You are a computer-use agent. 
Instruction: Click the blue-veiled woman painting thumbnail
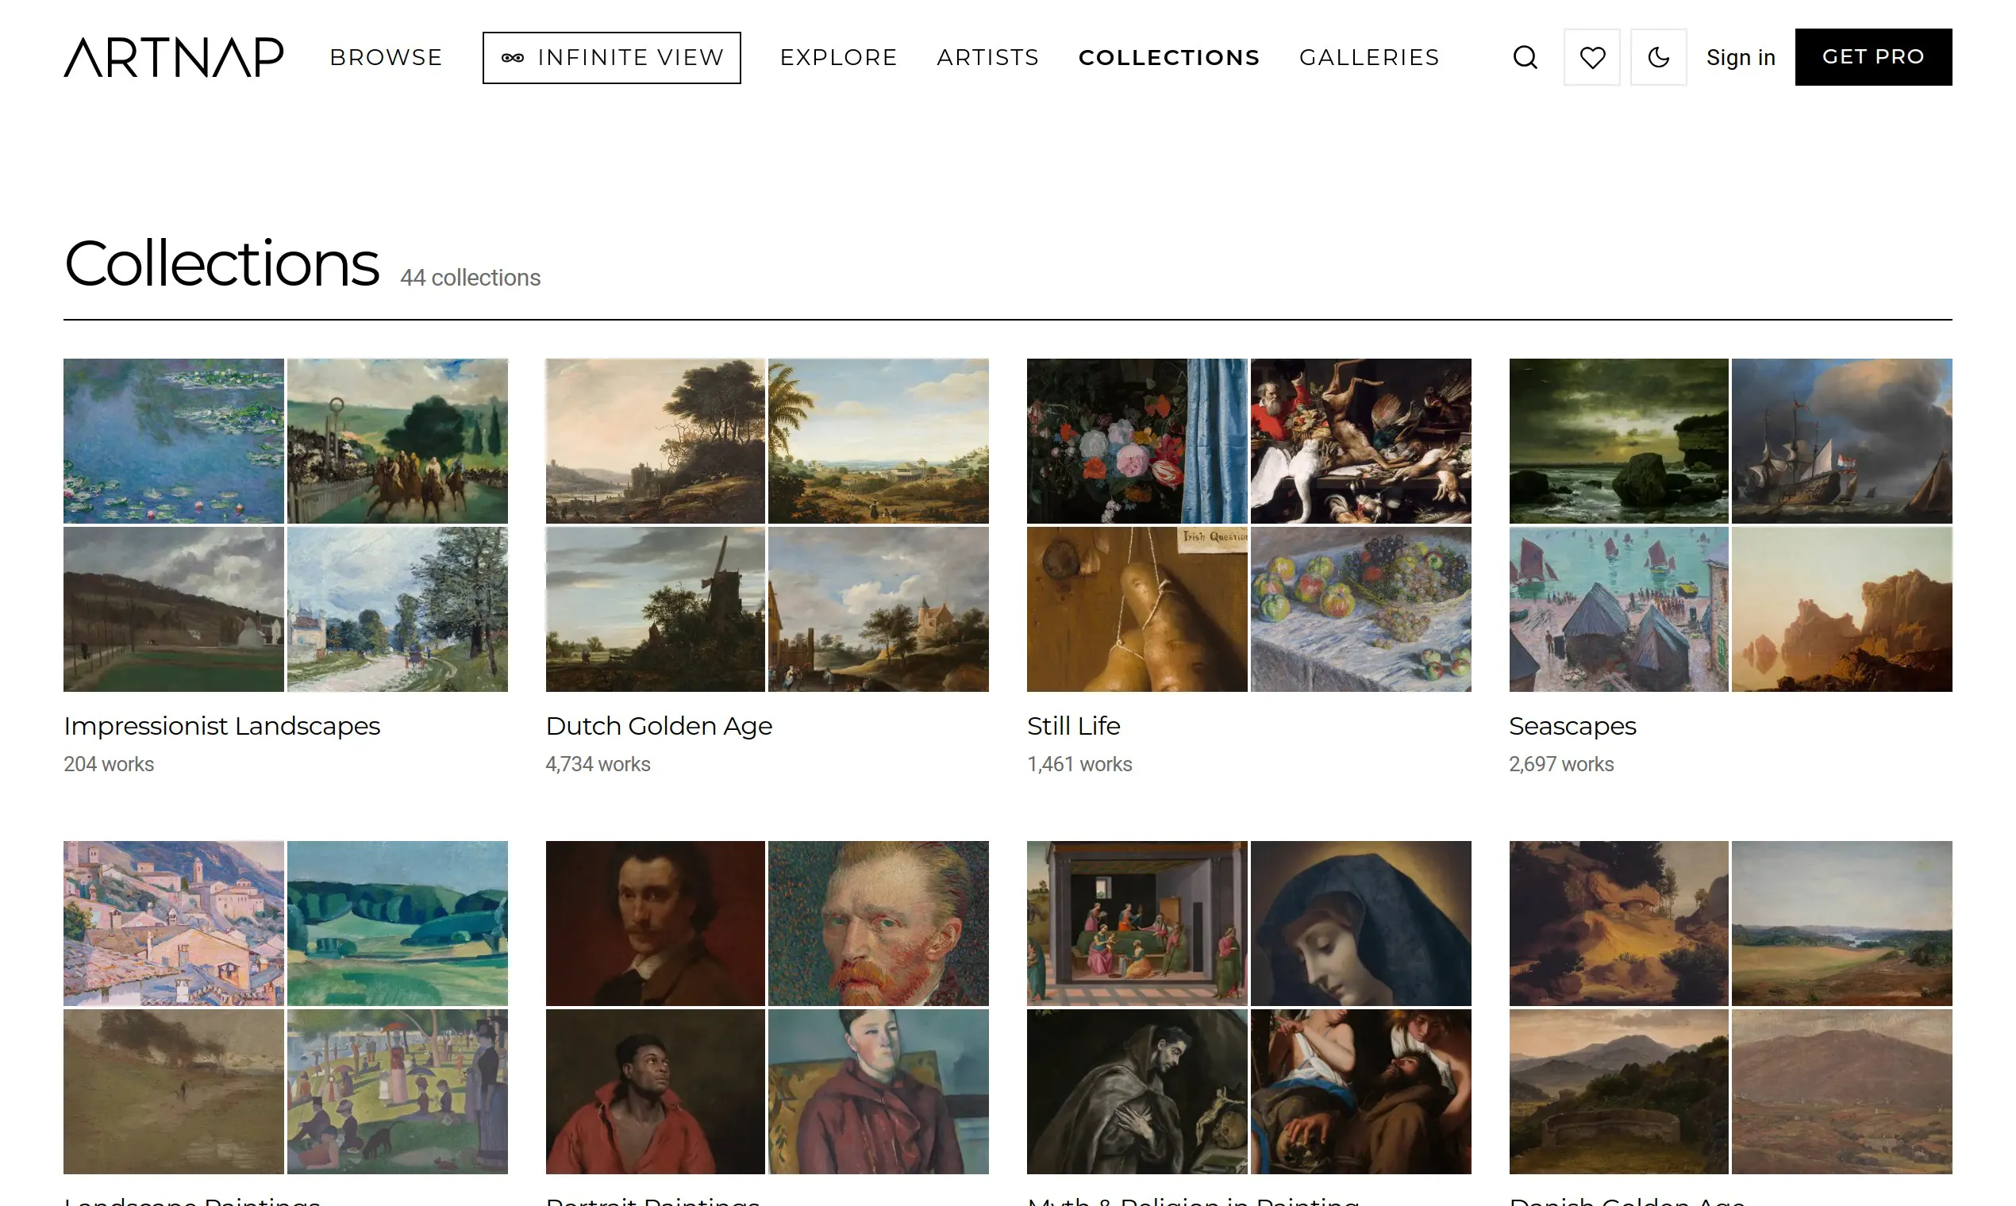[x=1360, y=924]
